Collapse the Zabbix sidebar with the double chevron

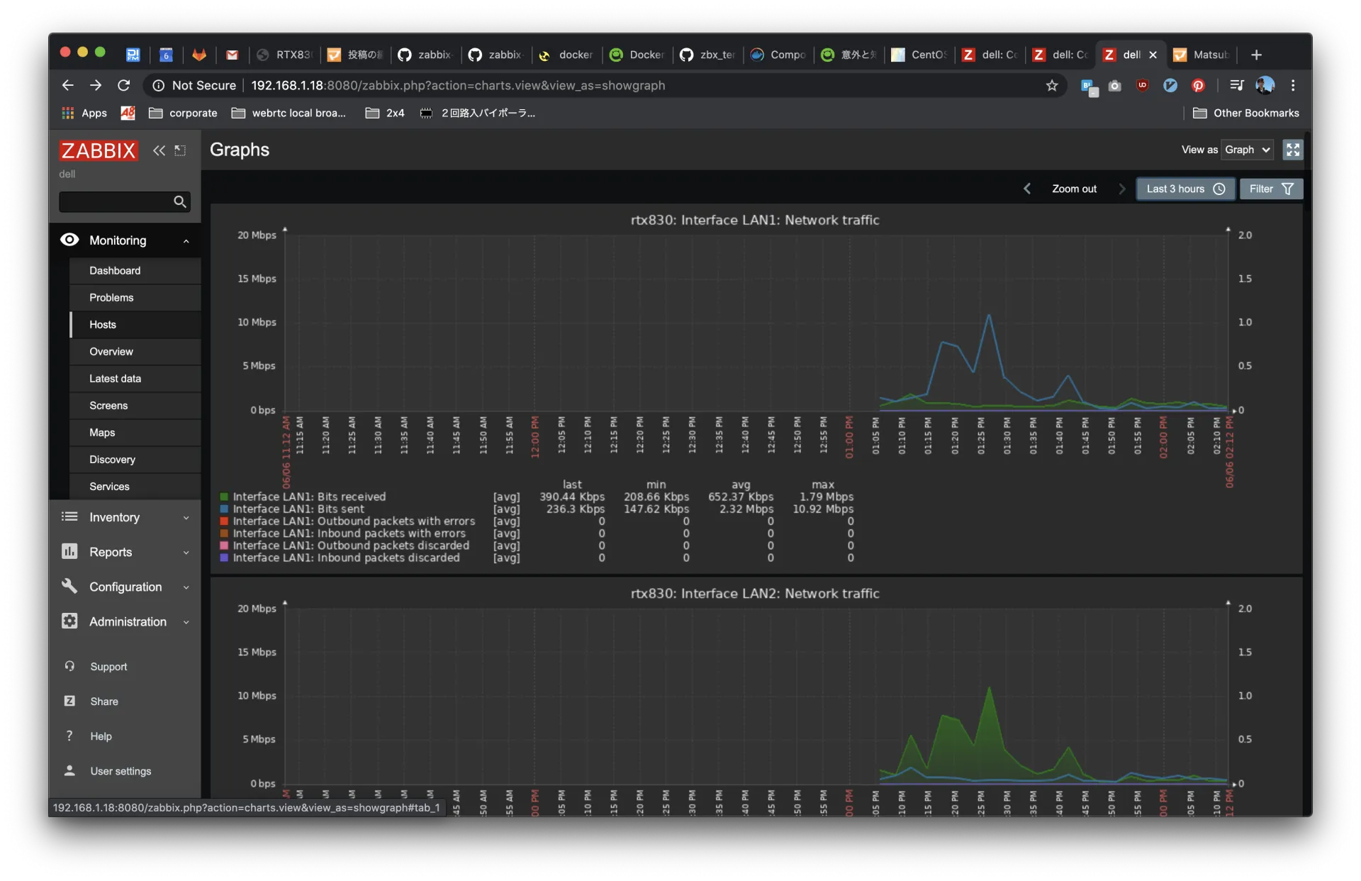pos(159,150)
